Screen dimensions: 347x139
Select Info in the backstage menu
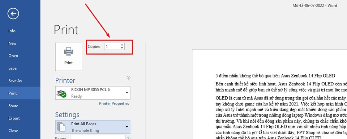coord(12,31)
